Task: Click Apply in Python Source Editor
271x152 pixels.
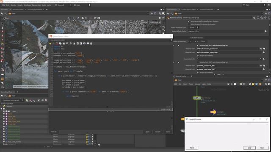Action: click(147, 132)
